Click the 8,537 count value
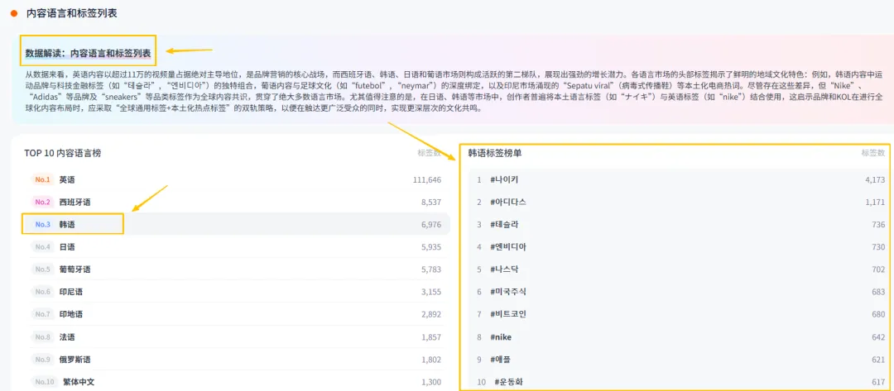This screenshot has height=391, width=894. (430, 202)
